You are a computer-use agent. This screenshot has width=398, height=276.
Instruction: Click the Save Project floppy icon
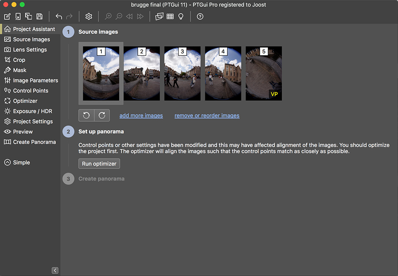39,16
